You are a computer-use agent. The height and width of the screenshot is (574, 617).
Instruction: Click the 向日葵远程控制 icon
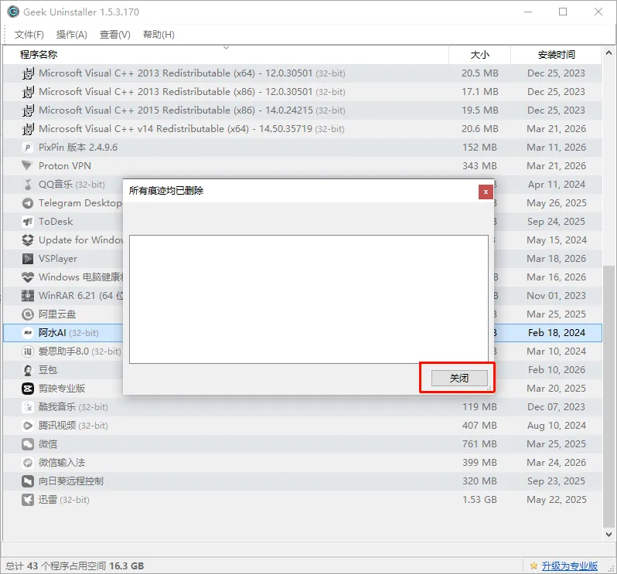tap(28, 481)
